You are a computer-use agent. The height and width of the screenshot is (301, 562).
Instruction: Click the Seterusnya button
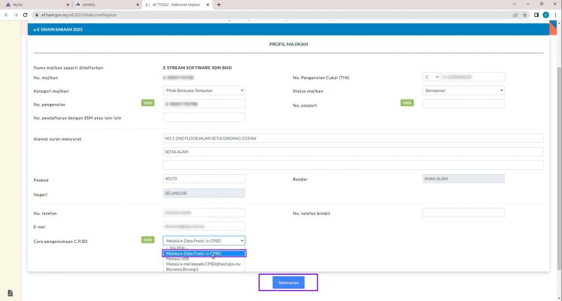(x=288, y=282)
